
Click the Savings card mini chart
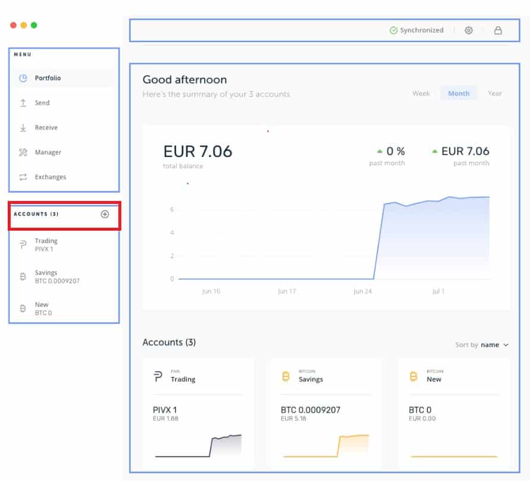326,446
